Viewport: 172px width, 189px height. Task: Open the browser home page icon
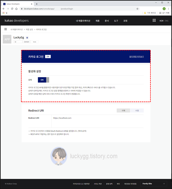coord(16,9)
